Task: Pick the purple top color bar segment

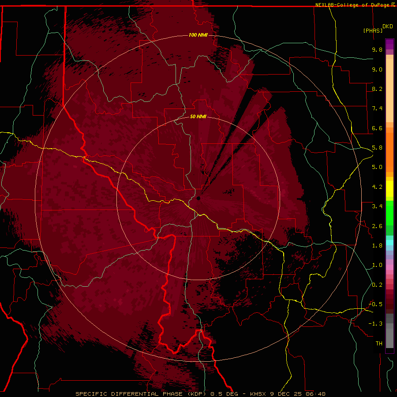Action: [390, 44]
